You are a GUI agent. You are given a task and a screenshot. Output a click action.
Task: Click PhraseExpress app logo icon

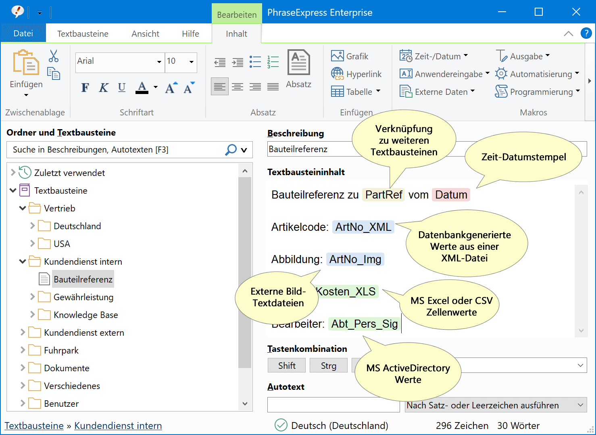pos(17,12)
